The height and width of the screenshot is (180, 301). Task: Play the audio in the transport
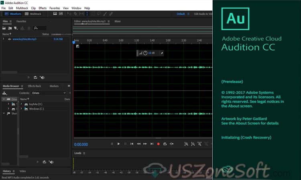point(118,144)
